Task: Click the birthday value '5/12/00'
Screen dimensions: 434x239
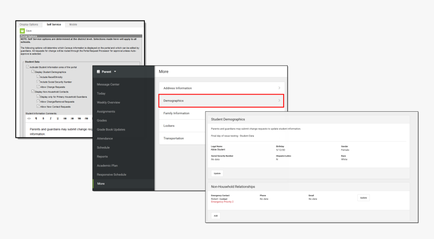Action: point(281,150)
